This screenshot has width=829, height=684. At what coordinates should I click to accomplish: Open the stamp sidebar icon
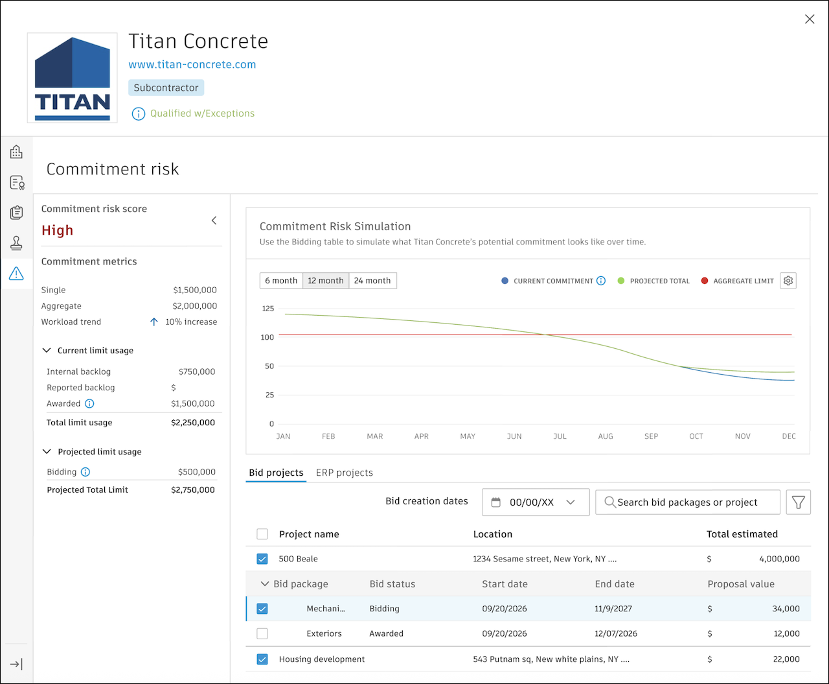coord(16,243)
